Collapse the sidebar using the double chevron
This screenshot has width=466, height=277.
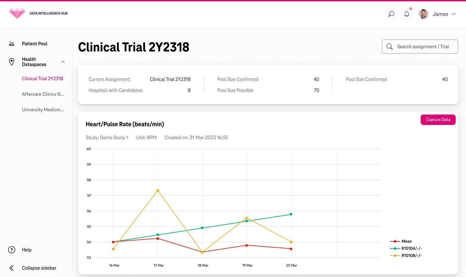(x=11, y=268)
